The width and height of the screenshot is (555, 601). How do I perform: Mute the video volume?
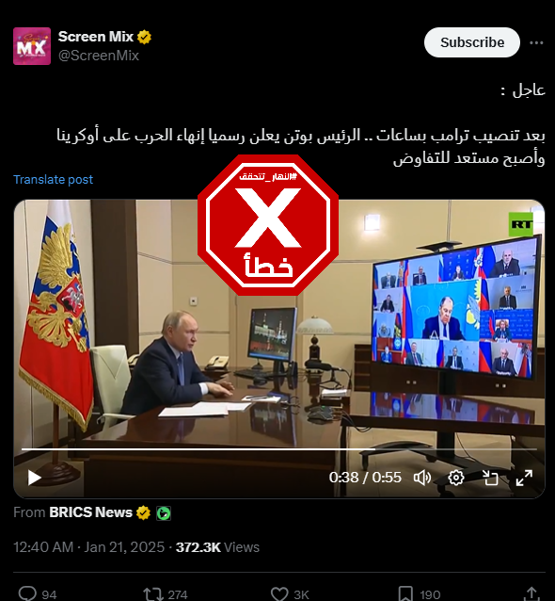click(x=422, y=478)
